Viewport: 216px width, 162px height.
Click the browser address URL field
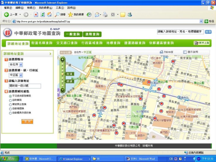(106, 21)
